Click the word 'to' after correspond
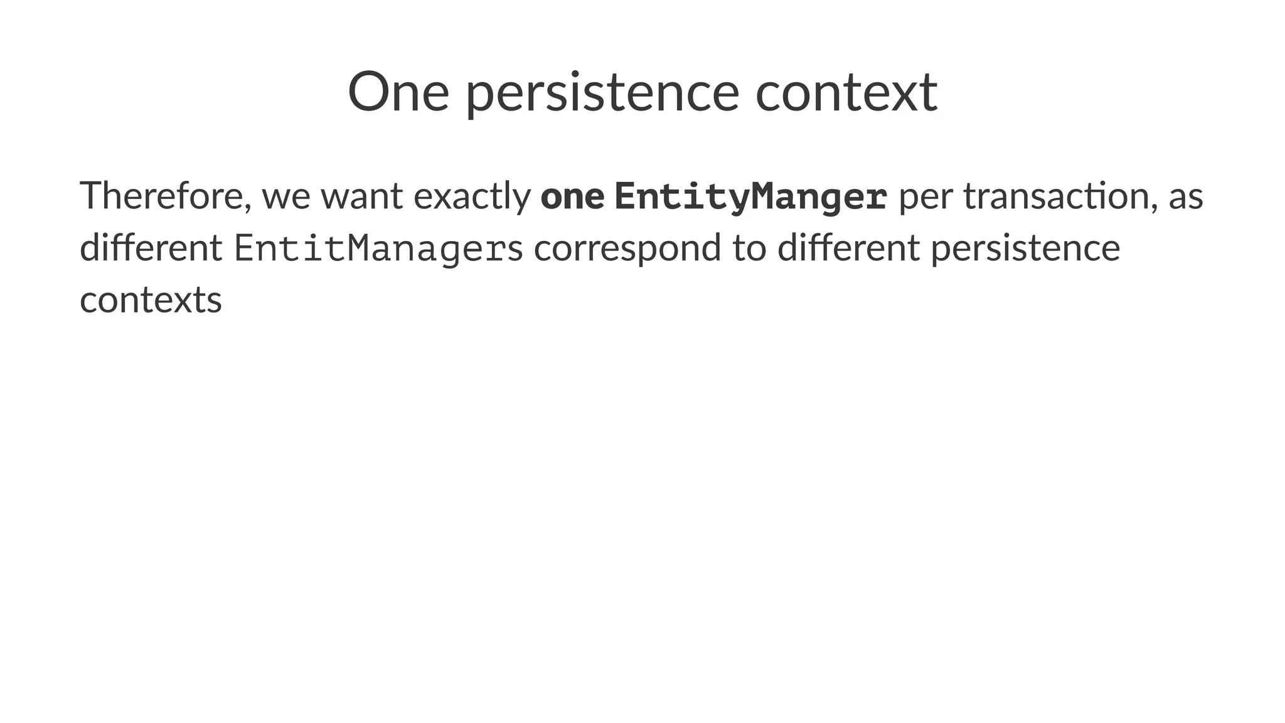Viewport: 1285px width, 723px height. click(x=749, y=249)
